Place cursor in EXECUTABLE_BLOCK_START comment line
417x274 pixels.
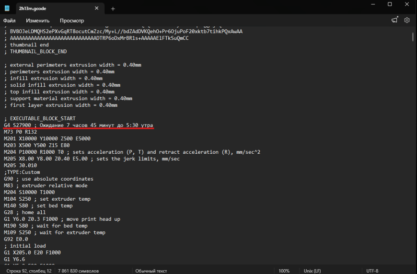pyautogui.click(x=40, y=118)
